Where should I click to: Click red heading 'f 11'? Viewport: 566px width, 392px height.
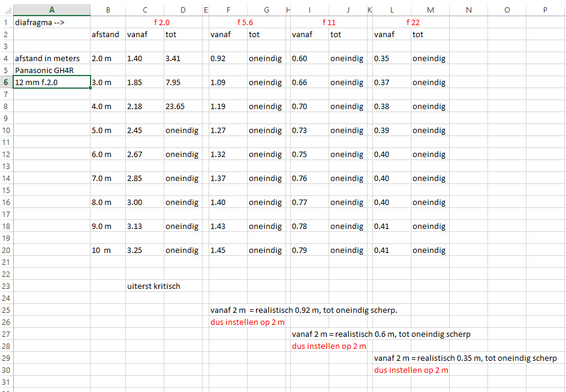(x=329, y=22)
